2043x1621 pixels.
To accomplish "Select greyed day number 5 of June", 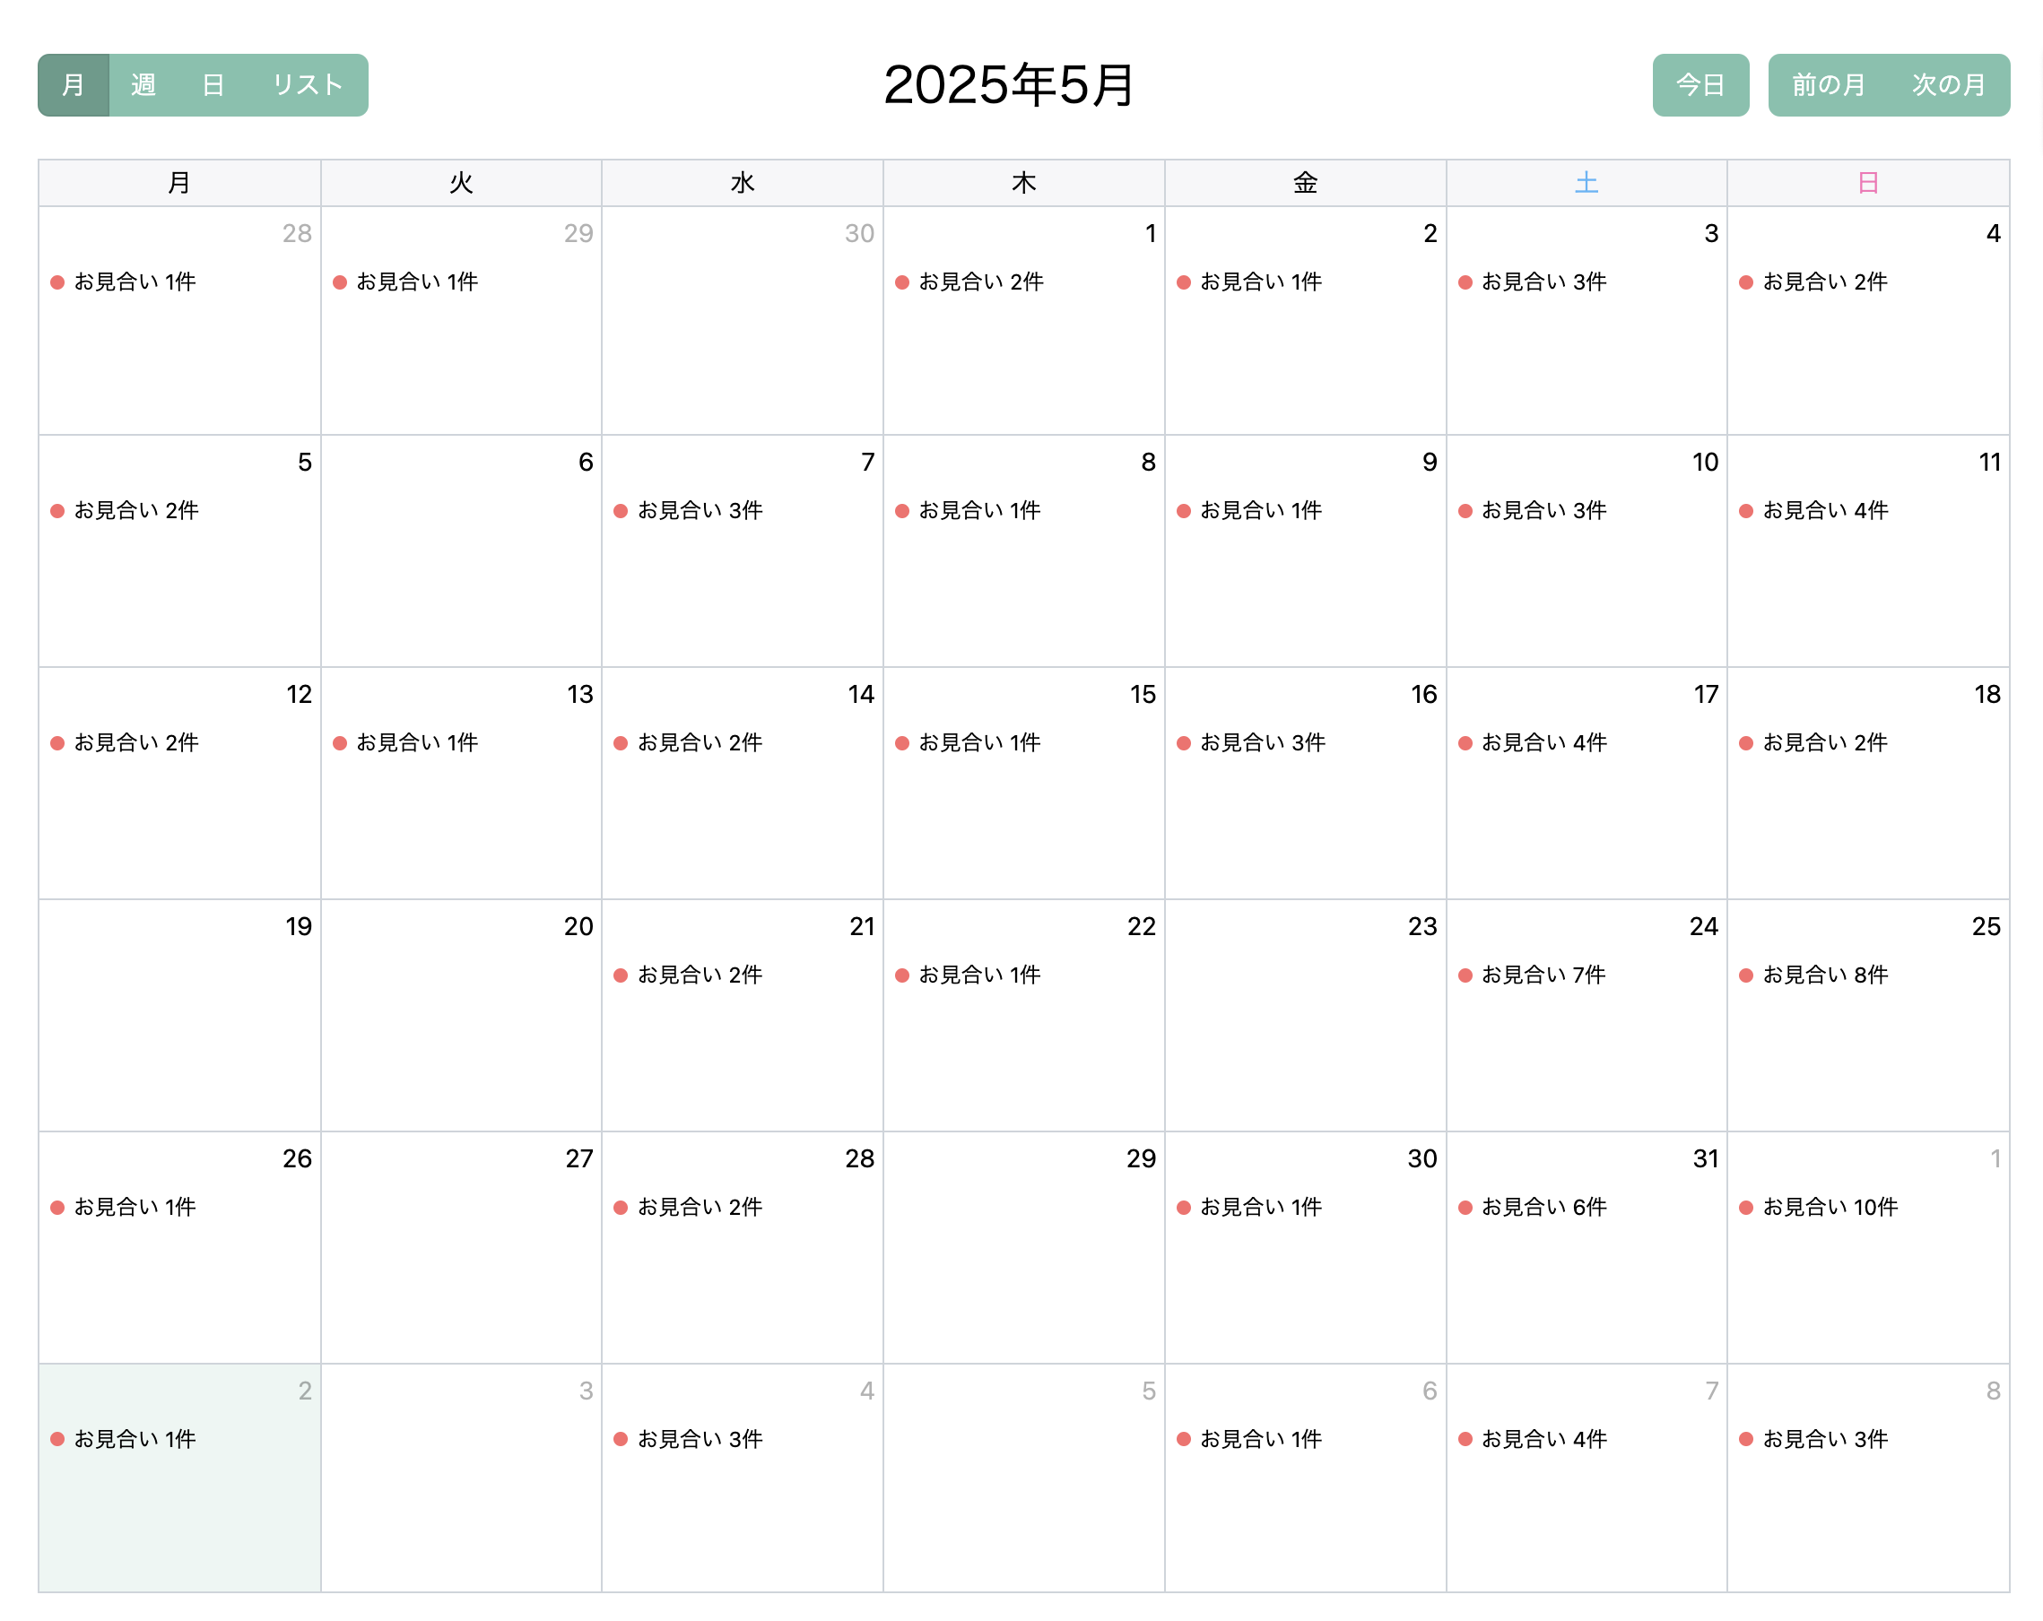I will pyautogui.click(x=1149, y=1391).
